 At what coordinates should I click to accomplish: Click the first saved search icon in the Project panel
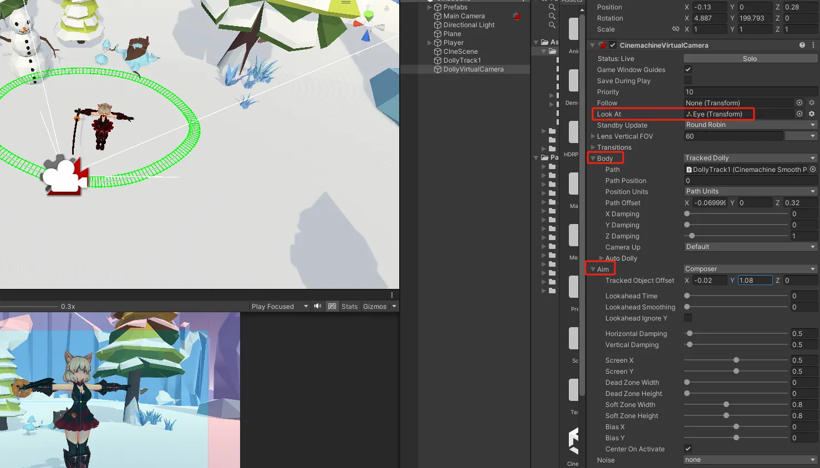[x=552, y=7]
